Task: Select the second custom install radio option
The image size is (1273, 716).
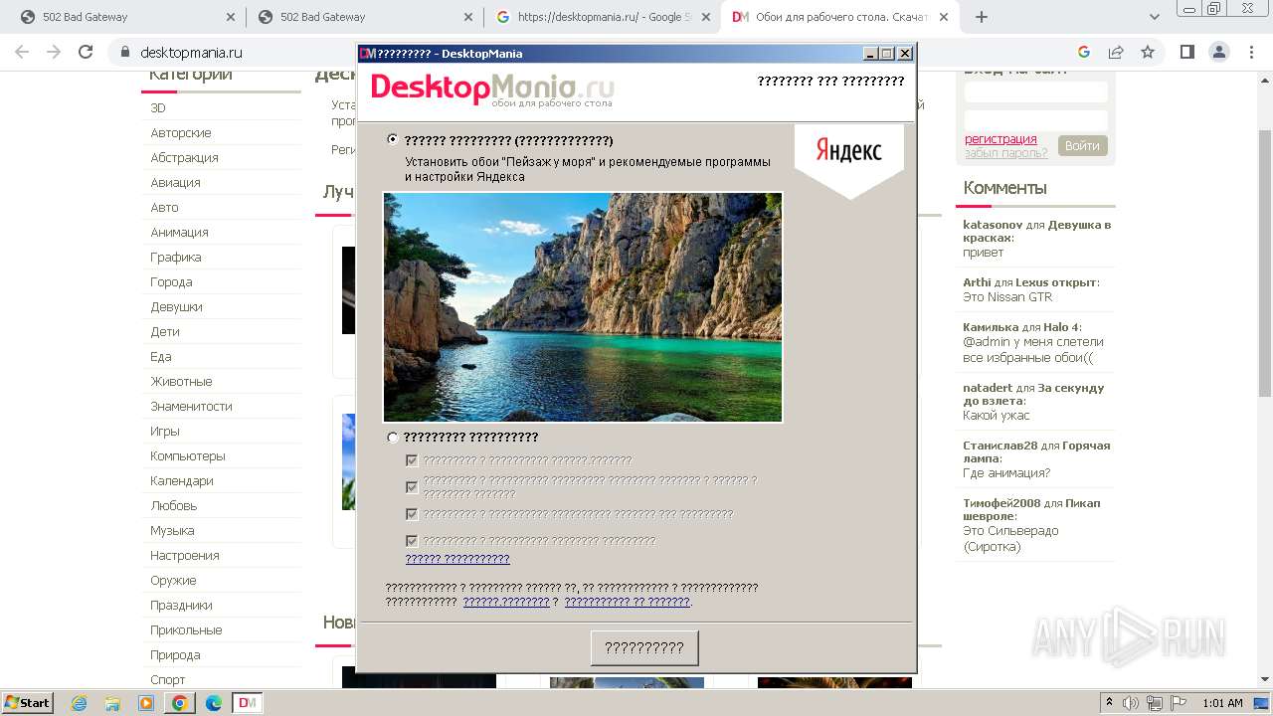Action: pyautogui.click(x=393, y=438)
